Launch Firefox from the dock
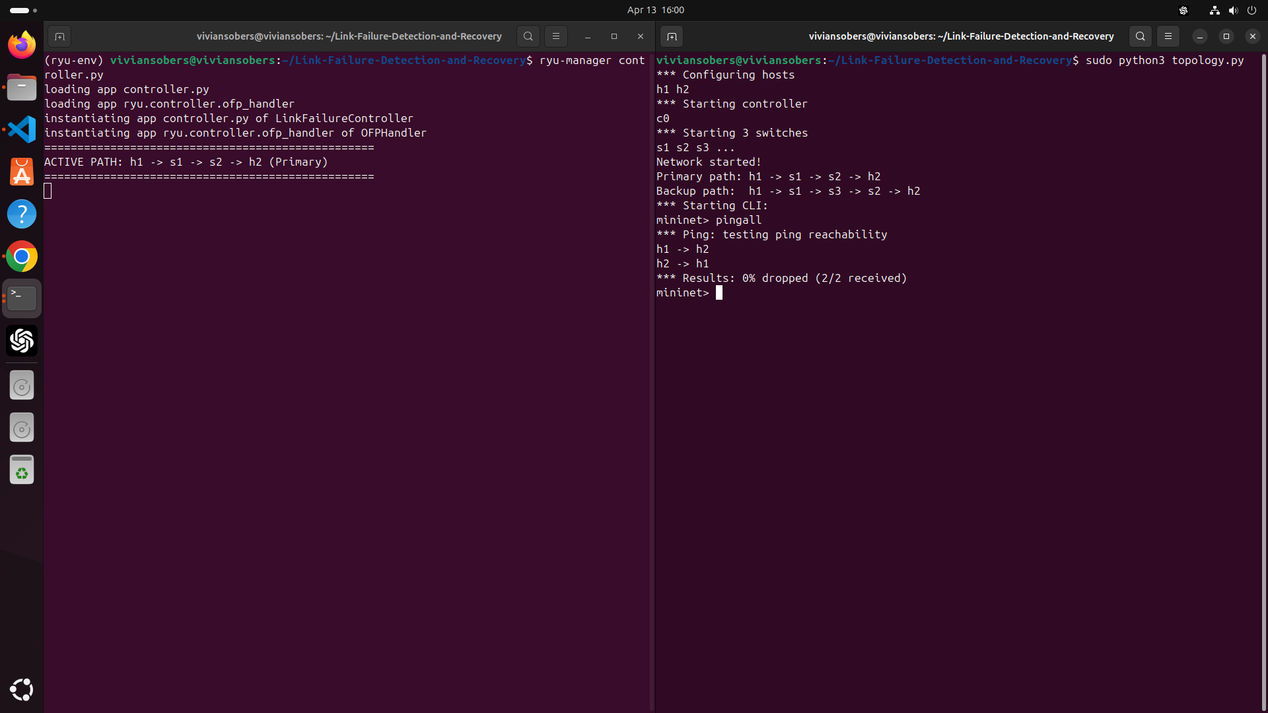Viewport: 1268px width, 713px height. [22, 45]
